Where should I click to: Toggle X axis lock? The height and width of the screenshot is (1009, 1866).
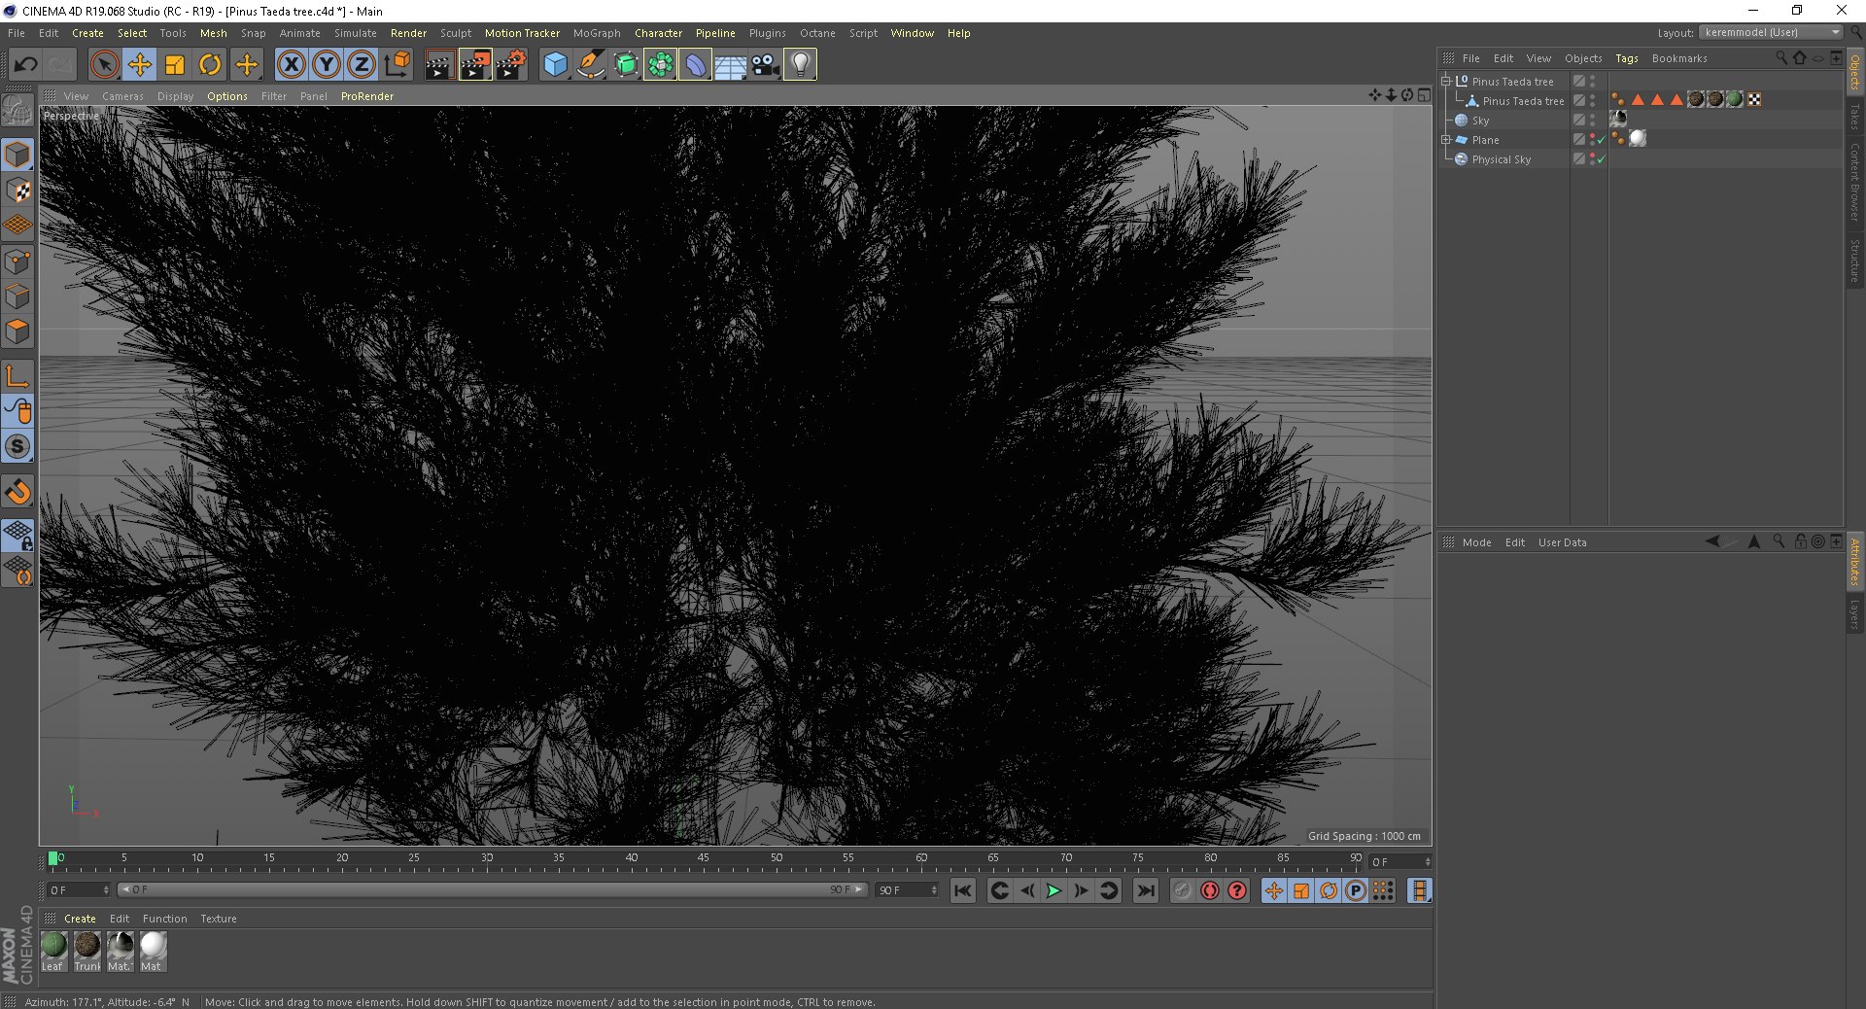click(x=291, y=65)
